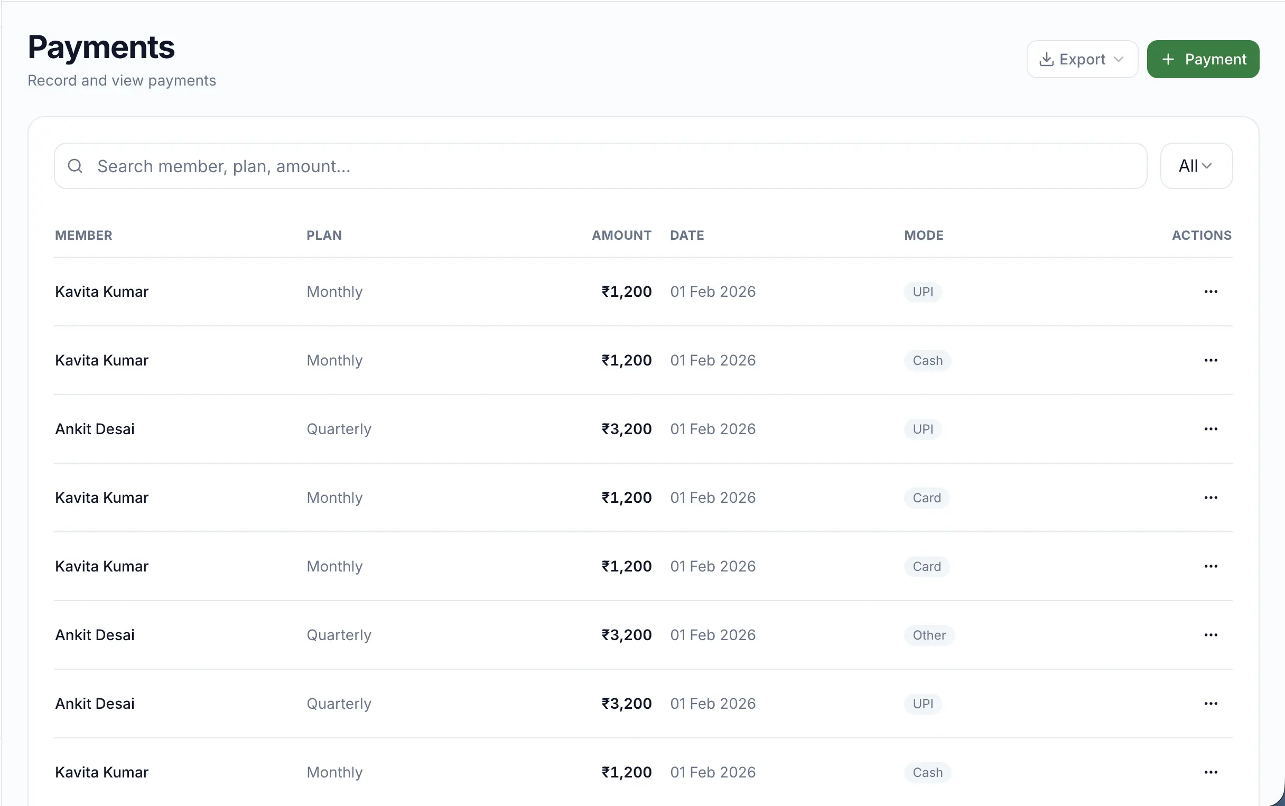This screenshot has width=1285, height=806.
Task: Click the download icon on Export button
Action: [x=1047, y=59]
